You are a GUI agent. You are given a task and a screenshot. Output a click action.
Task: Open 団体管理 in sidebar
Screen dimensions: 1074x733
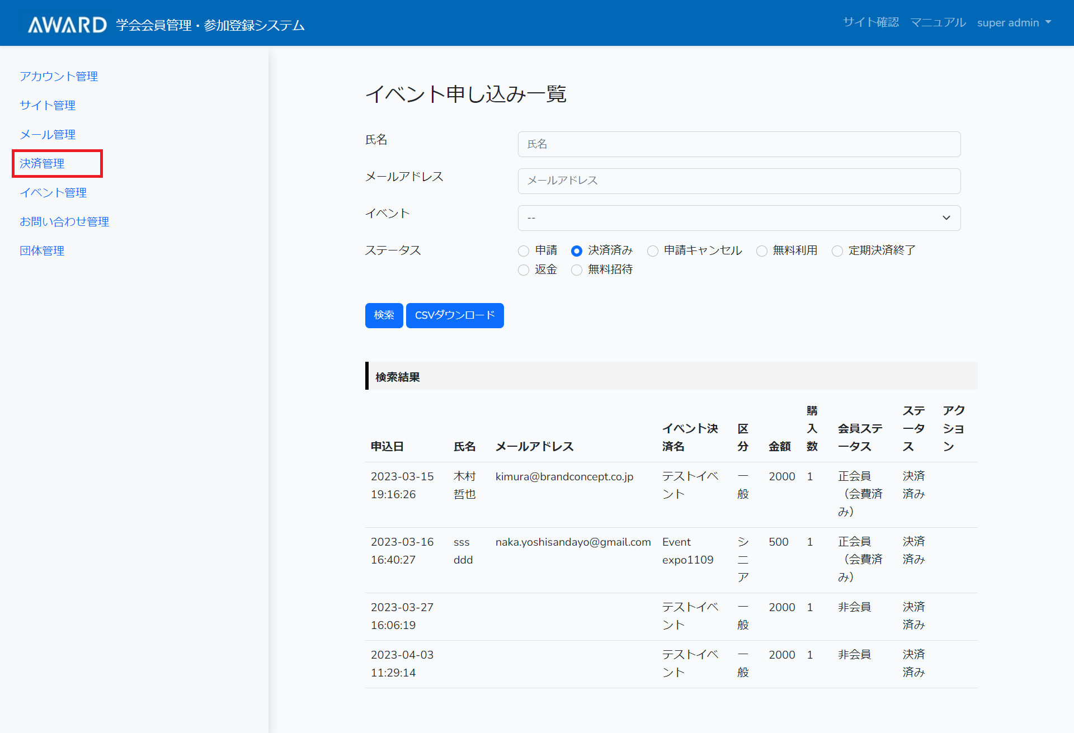pos(42,250)
